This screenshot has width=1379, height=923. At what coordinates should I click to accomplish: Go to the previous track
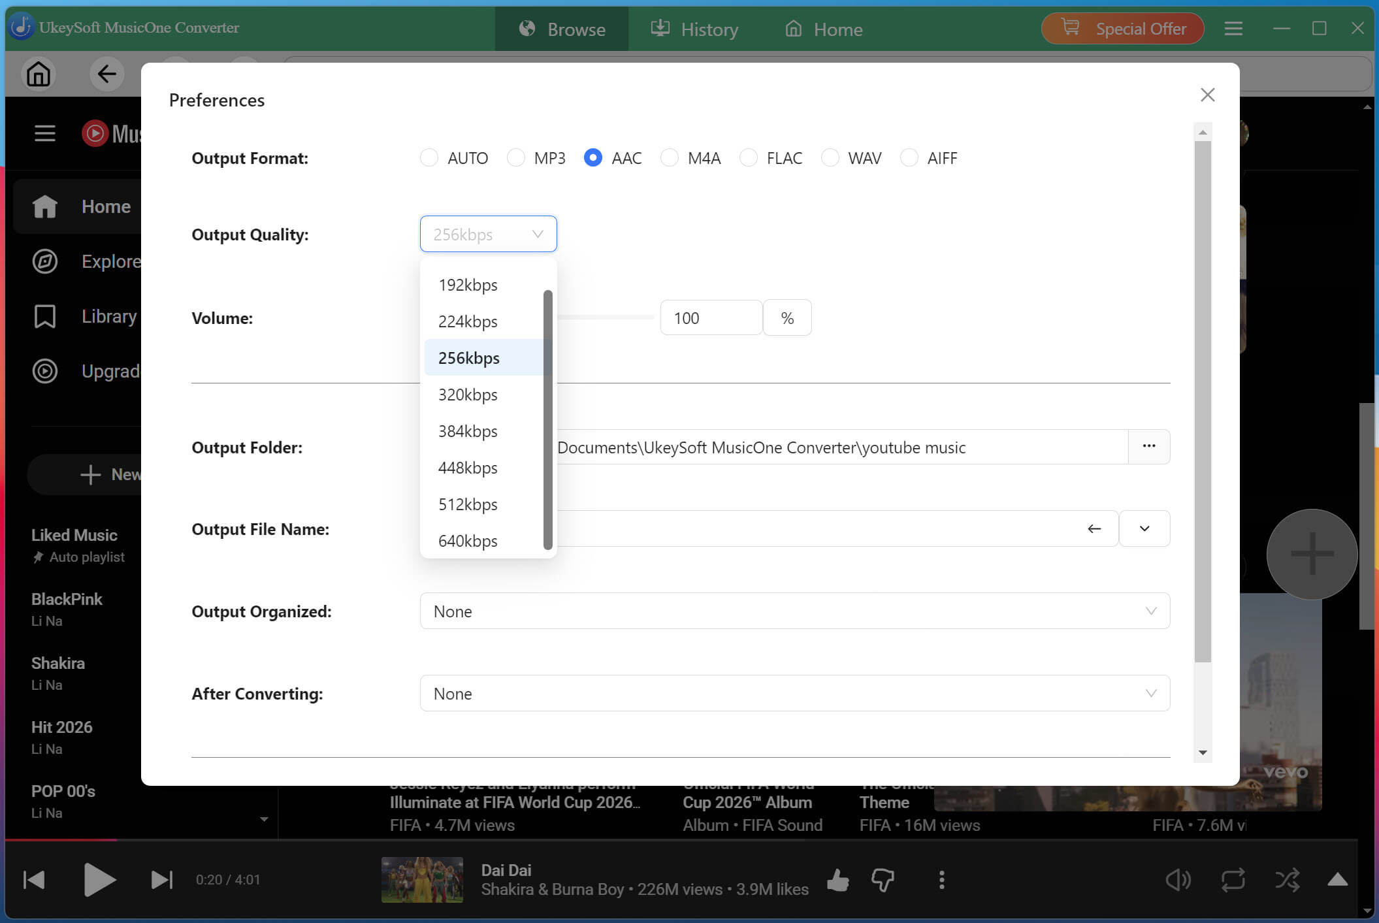(34, 880)
